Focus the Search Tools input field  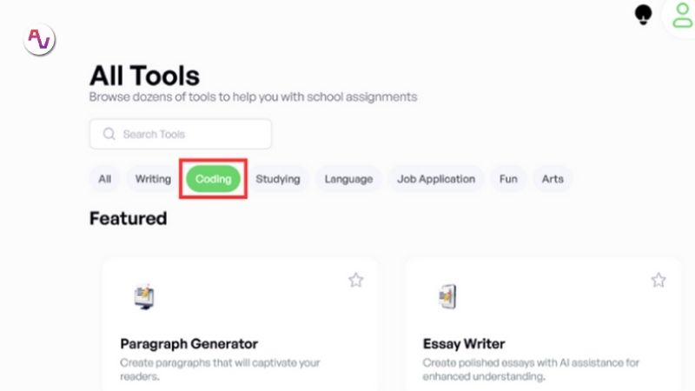pyautogui.click(x=181, y=134)
